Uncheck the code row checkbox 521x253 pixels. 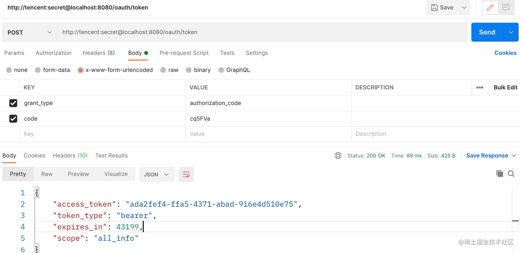13,119
